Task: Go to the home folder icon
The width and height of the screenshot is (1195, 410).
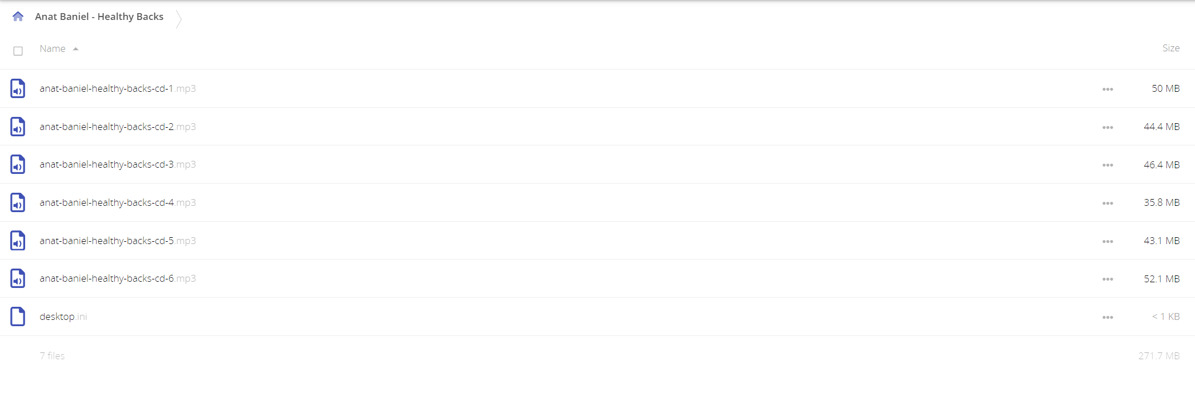Action: click(18, 17)
